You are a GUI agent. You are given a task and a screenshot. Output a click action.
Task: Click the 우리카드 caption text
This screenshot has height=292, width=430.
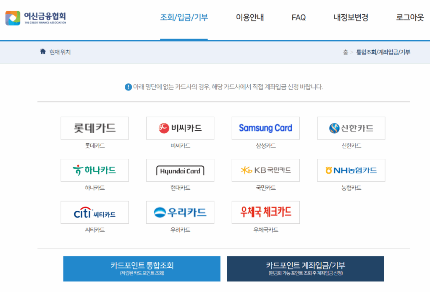[180, 230]
